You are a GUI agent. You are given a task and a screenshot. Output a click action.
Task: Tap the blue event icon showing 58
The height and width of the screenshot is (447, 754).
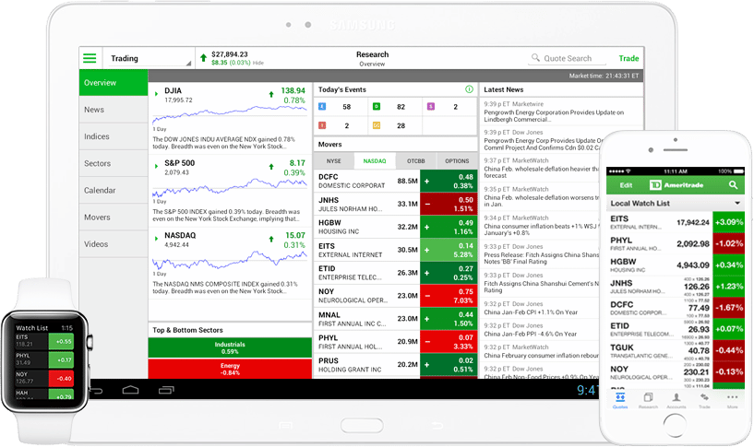coord(322,107)
